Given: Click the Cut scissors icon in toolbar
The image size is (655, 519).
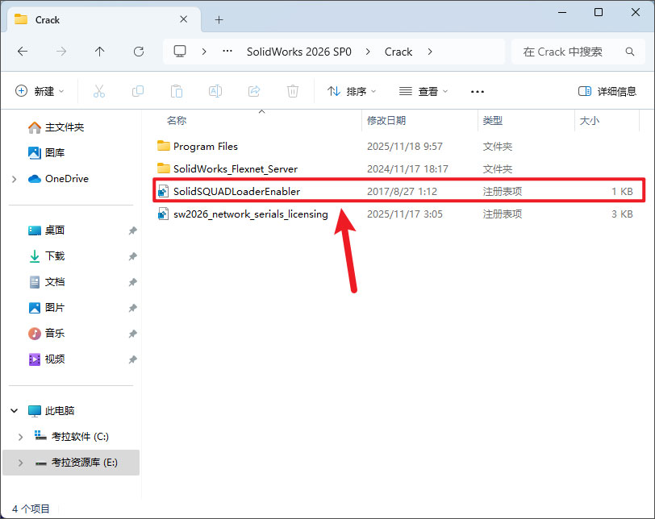Looking at the screenshot, I should (x=99, y=92).
